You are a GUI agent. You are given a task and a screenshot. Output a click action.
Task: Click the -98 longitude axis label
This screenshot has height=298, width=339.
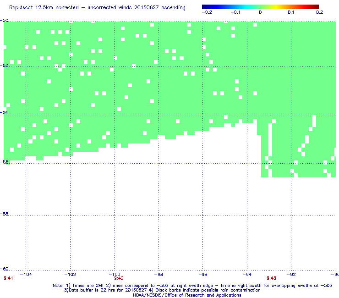[x=159, y=275]
